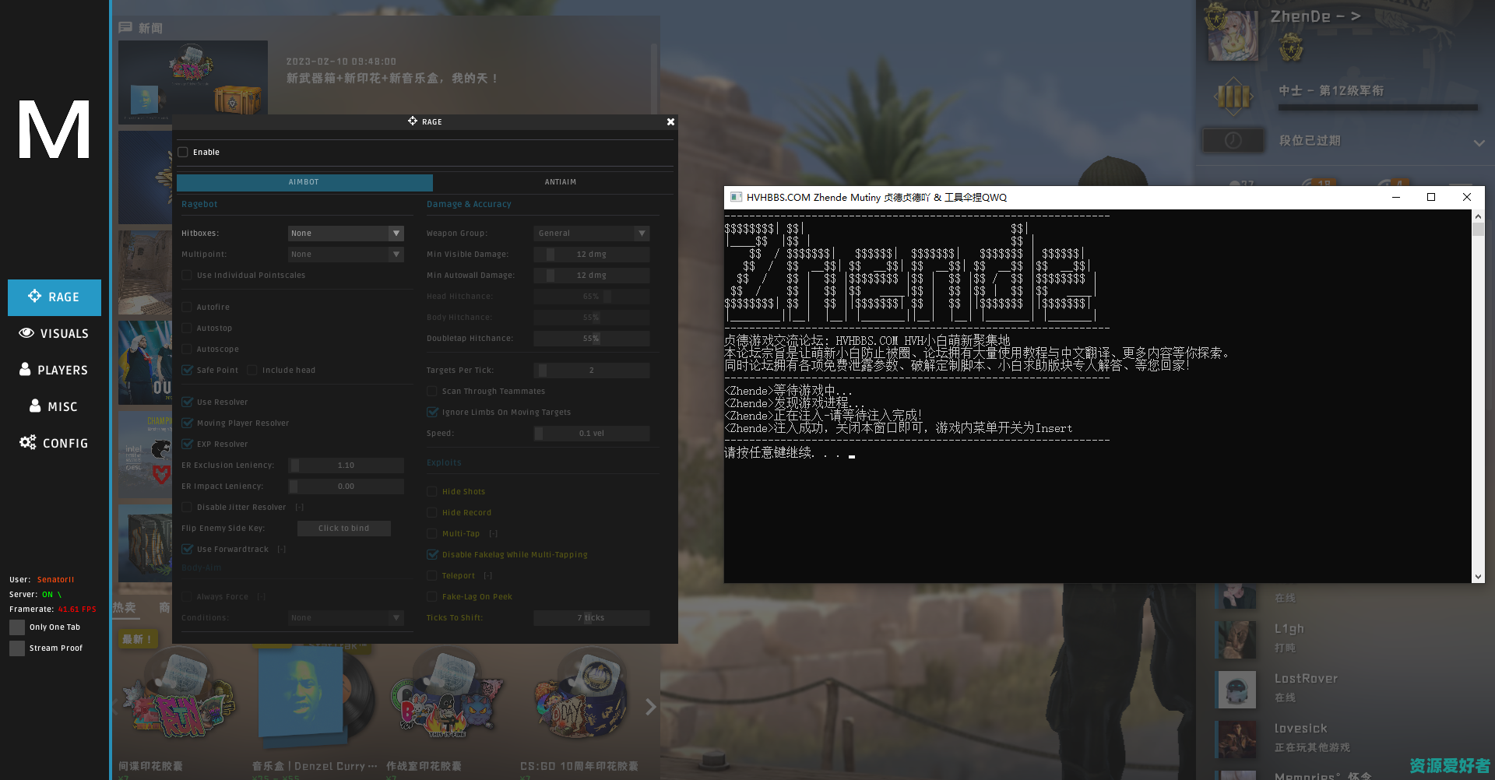Adjust the Min Visible Damage slider
The height and width of the screenshot is (780, 1495).
(591, 254)
